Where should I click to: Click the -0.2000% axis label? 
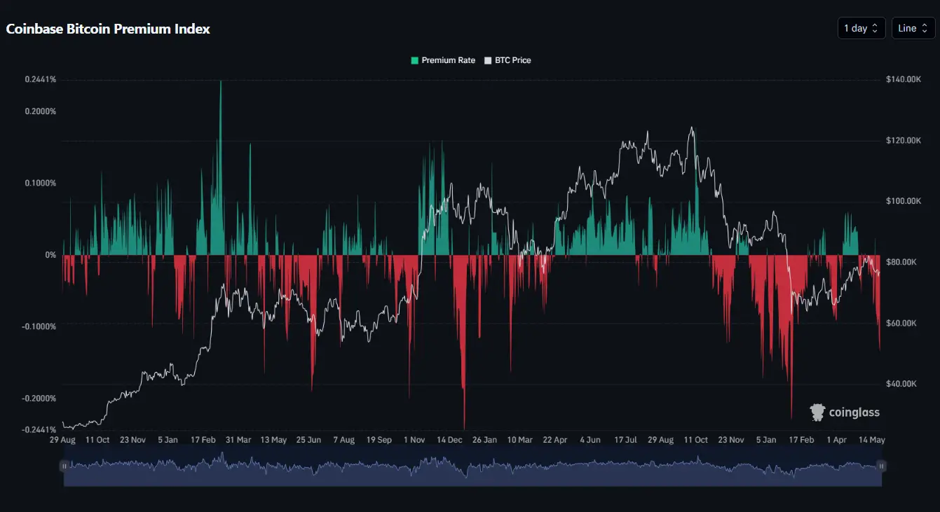click(x=39, y=399)
